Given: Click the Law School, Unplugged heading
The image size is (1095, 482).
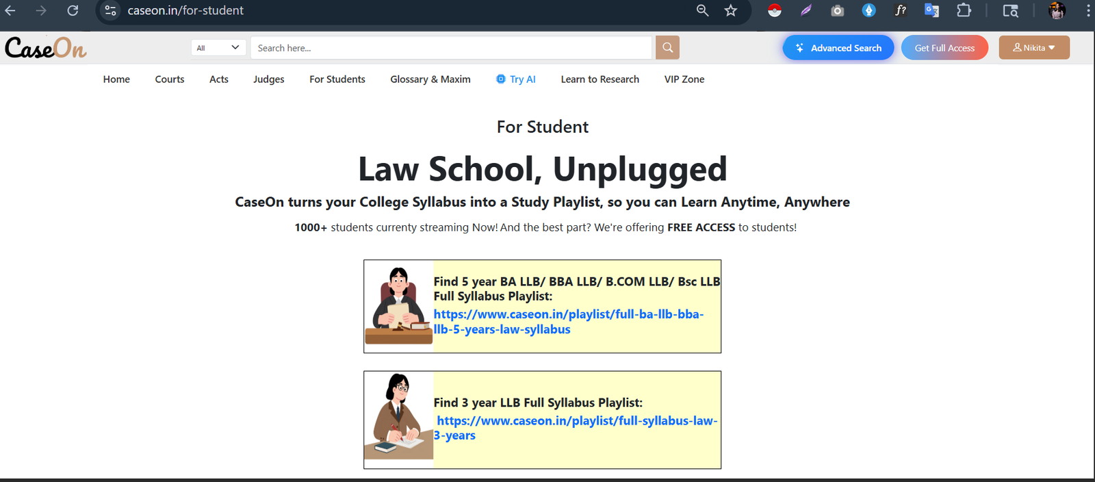Looking at the screenshot, I should coord(543,169).
